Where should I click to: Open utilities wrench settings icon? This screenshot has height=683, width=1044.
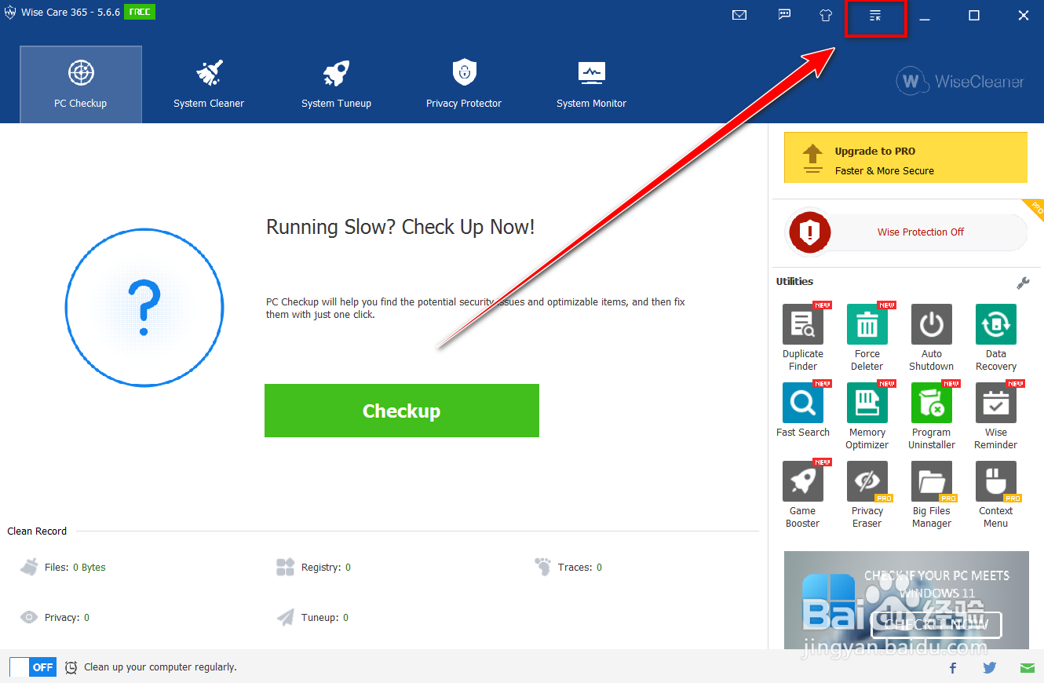click(x=1023, y=283)
